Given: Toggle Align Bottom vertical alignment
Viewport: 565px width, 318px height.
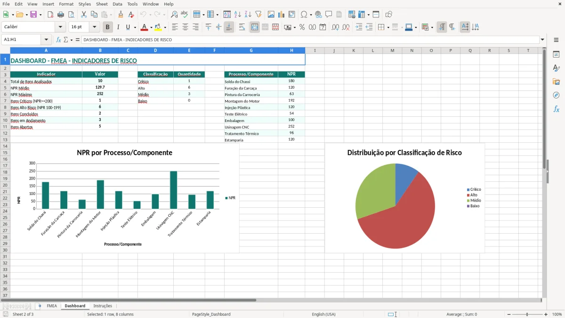Looking at the screenshot, I should [229, 27].
